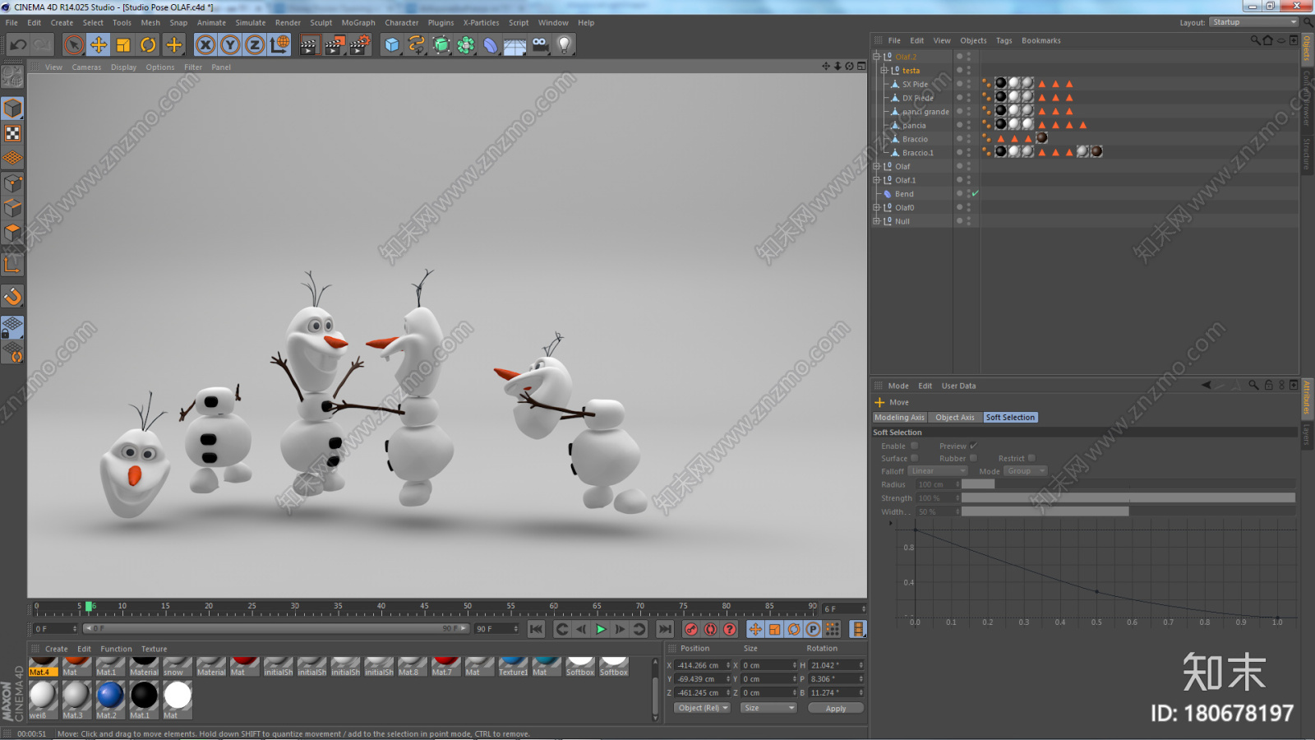
Task: Click the Record Active Objects key button
Action: (x=691, y=629)
